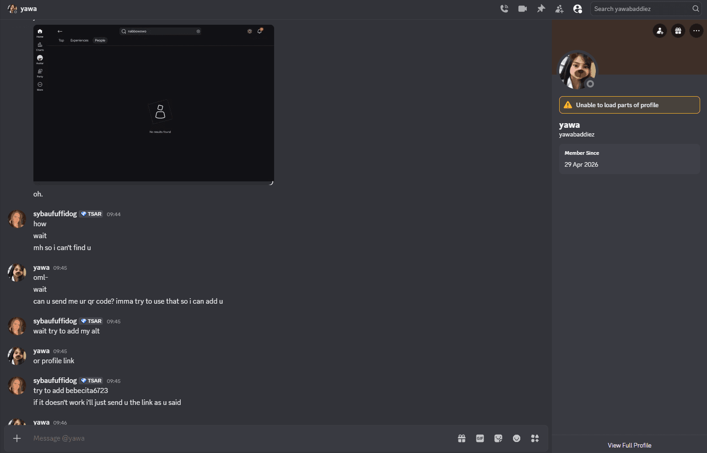Click the Top tab in the screenshot
The width and height of the screenshot is (707, 453).
click(x=61, y=40)
